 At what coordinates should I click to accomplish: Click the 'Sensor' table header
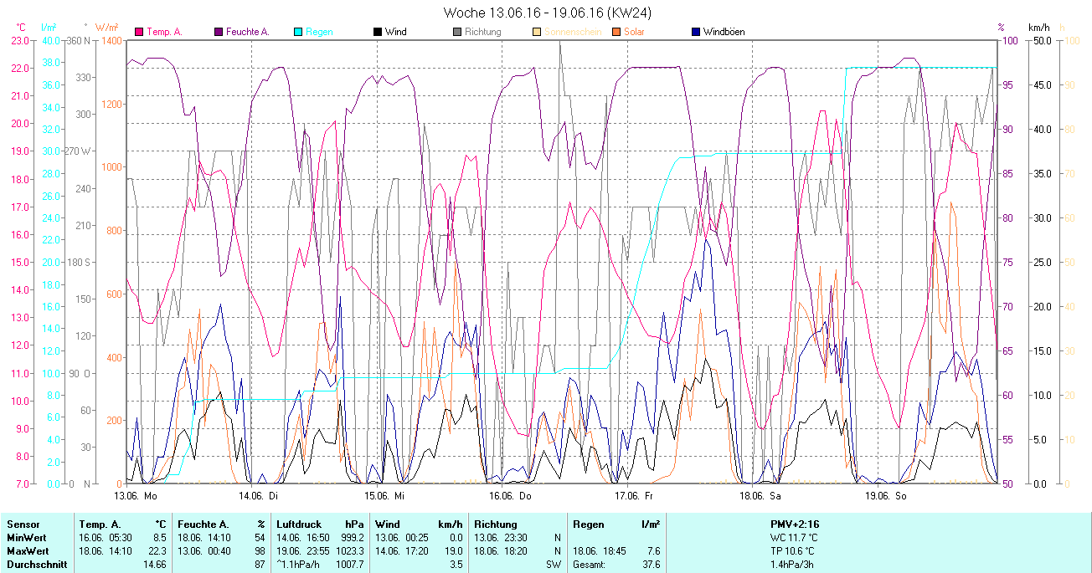(x=22, y=524)
